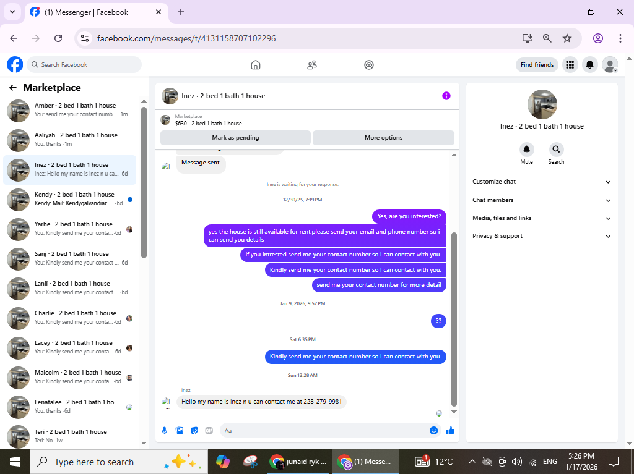
Task: Go to the Home feed icon
Action: pos(256,65)
